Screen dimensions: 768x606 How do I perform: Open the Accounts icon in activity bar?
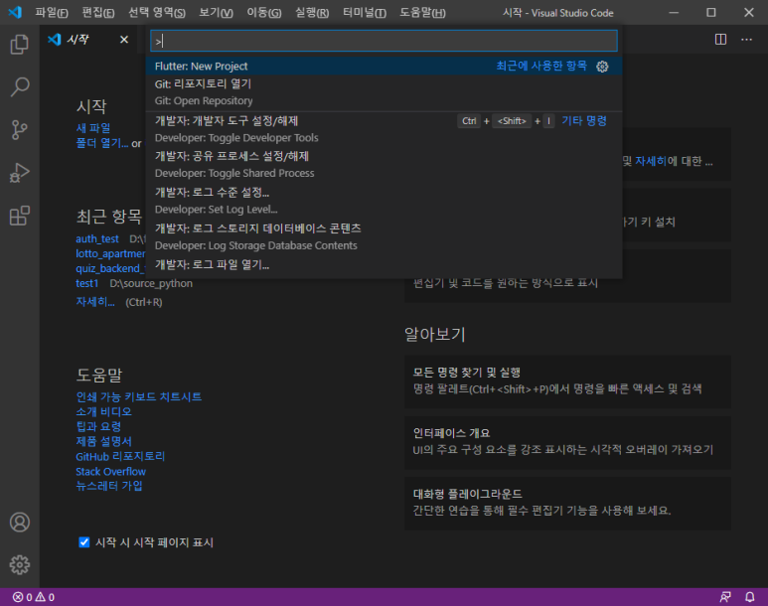[20, 523]
